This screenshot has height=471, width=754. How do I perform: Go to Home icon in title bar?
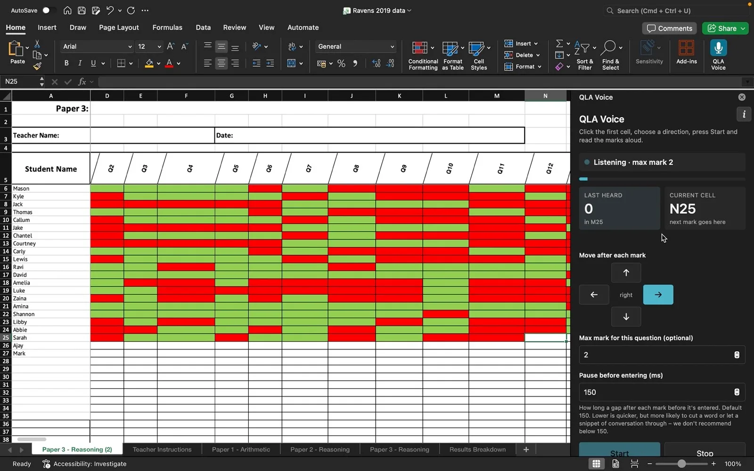[67, 10]
